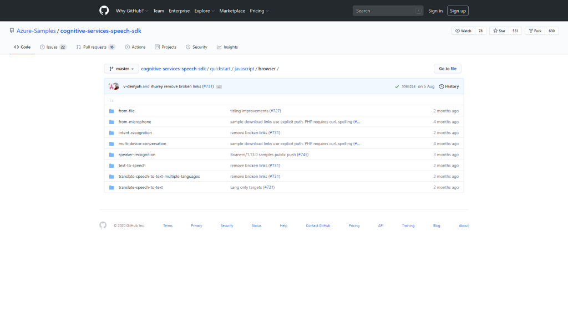Screen dimensions: 568x319
Task: Open the About footer link
Action: pos(464,226)
